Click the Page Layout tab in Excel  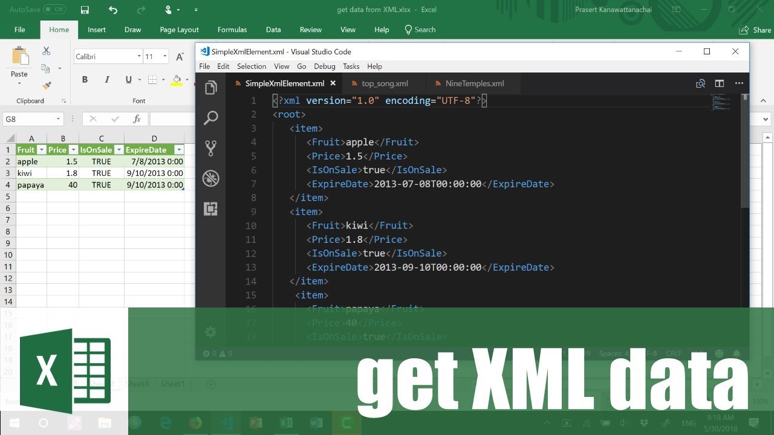click(x=180, y=30)
